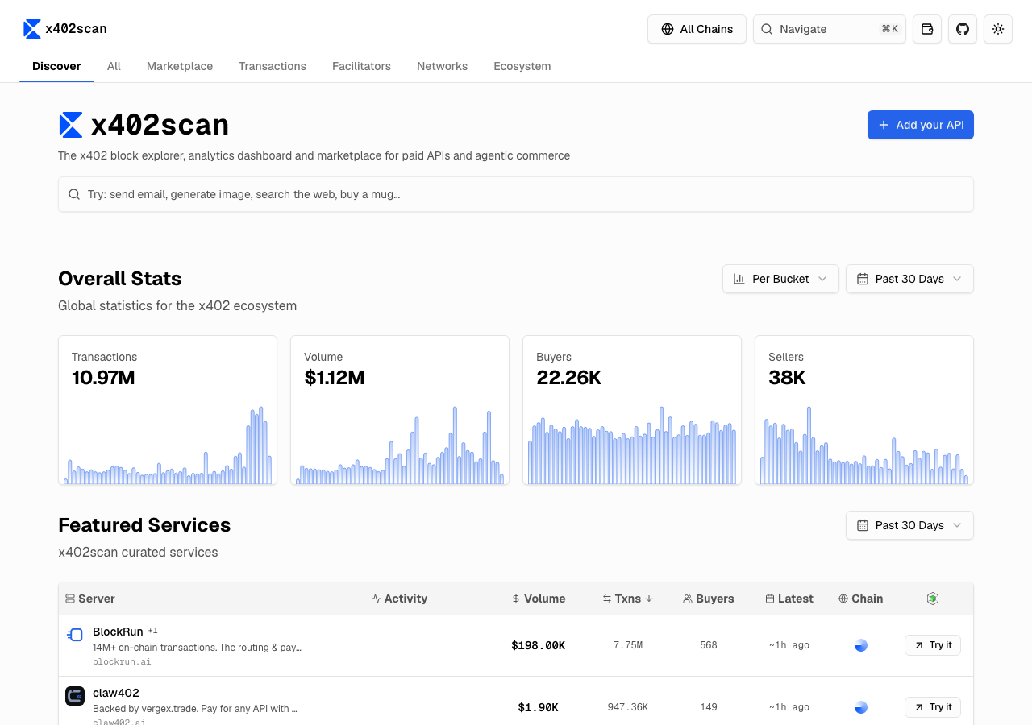This screenshot has height=725, width=1032.
Task: Click the Add your API button
Action: pyautogui.click(x=921, y=125)
